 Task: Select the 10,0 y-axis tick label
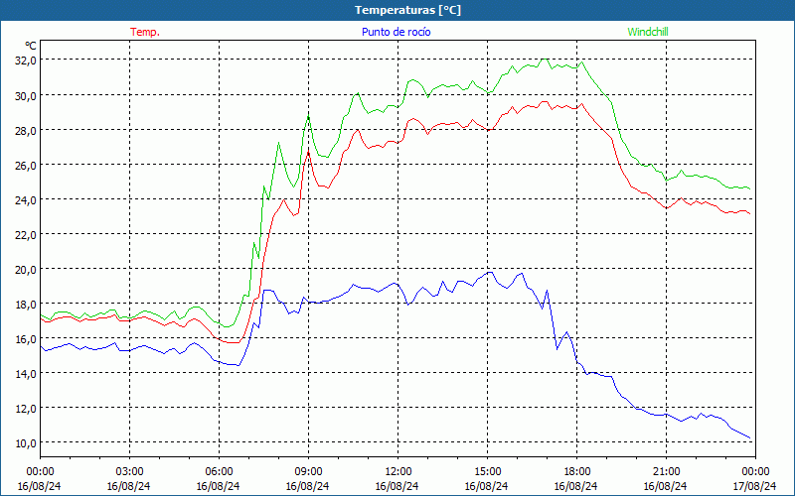(25, 442)
